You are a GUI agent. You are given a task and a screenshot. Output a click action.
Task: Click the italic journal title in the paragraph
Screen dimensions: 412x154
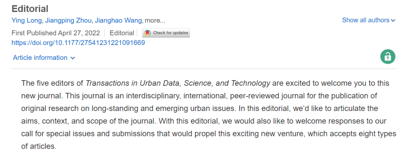point(178,83)
